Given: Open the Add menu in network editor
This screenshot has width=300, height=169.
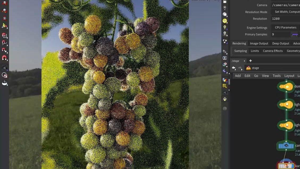Looking at the screenshot, I should [238, 76].
